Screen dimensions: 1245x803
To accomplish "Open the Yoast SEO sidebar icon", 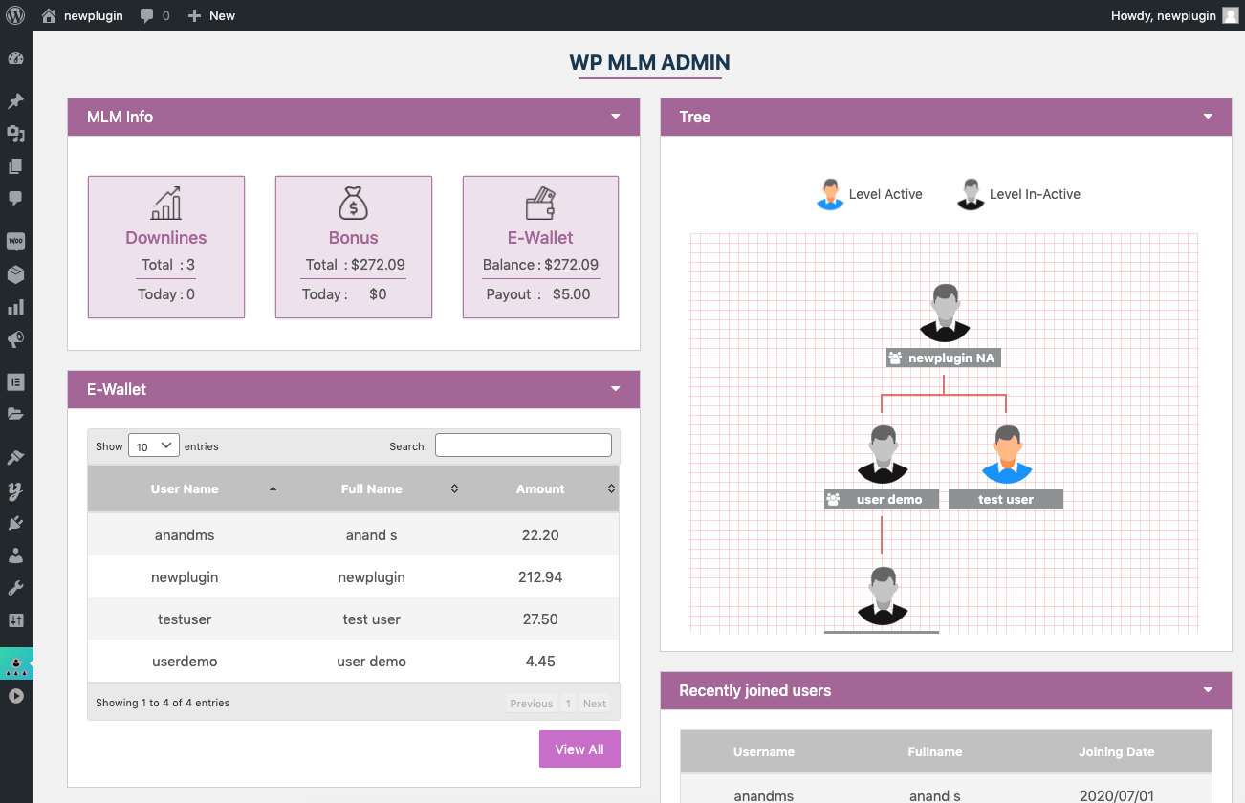I will (15, 489).
